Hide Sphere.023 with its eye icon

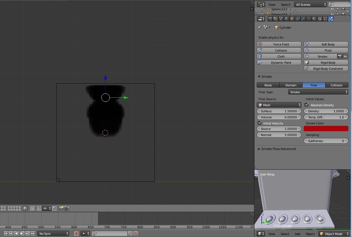[332, 9]
